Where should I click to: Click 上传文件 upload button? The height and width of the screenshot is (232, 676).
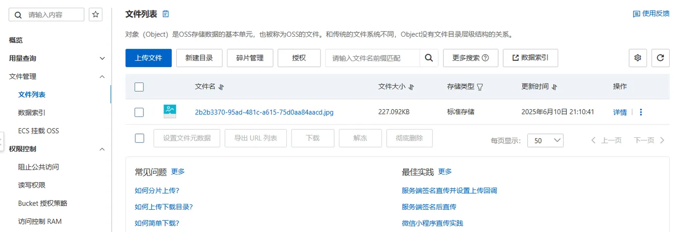click(x=148, y=58)
